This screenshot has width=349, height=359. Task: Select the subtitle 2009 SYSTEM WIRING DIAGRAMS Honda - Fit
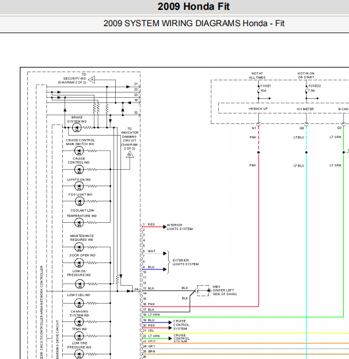[194, 23]
